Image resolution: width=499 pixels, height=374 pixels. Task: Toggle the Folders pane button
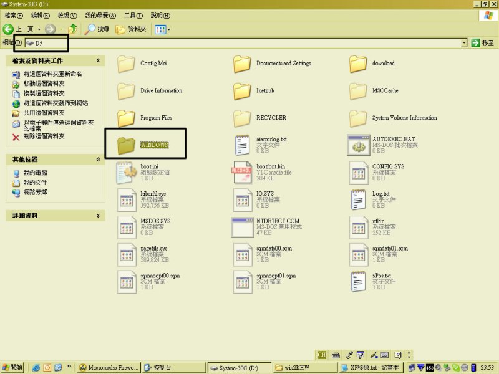point(131,29)
